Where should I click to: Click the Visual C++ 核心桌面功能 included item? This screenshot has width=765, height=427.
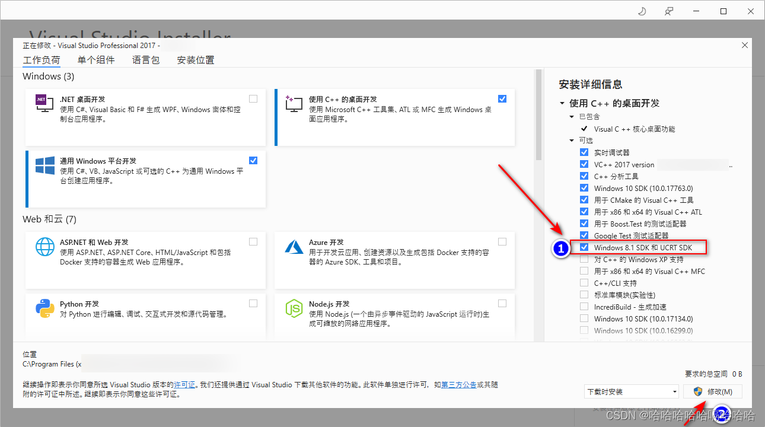click(x=635, y=129)
